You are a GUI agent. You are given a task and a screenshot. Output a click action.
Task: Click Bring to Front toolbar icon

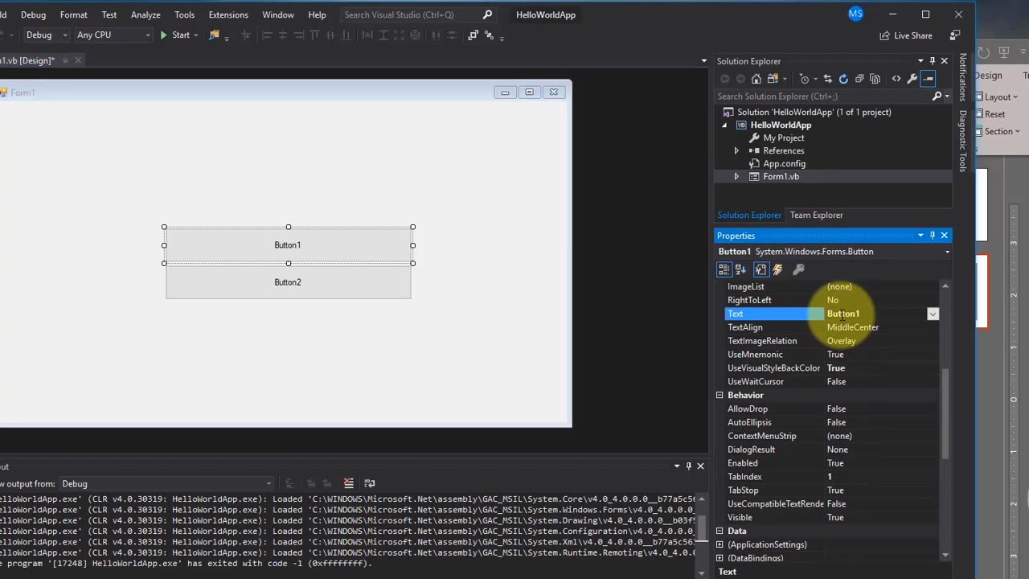[473, 35]
